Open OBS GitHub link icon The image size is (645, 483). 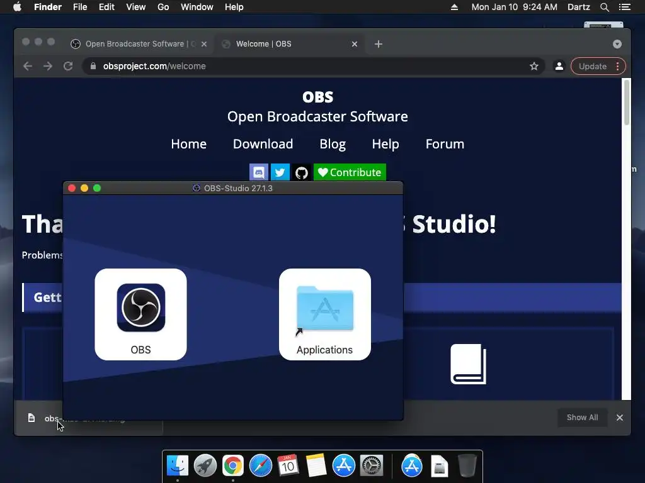pos(302,172)
